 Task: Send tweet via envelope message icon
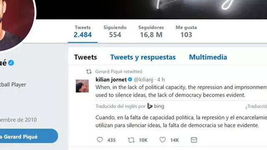point(194,140)
